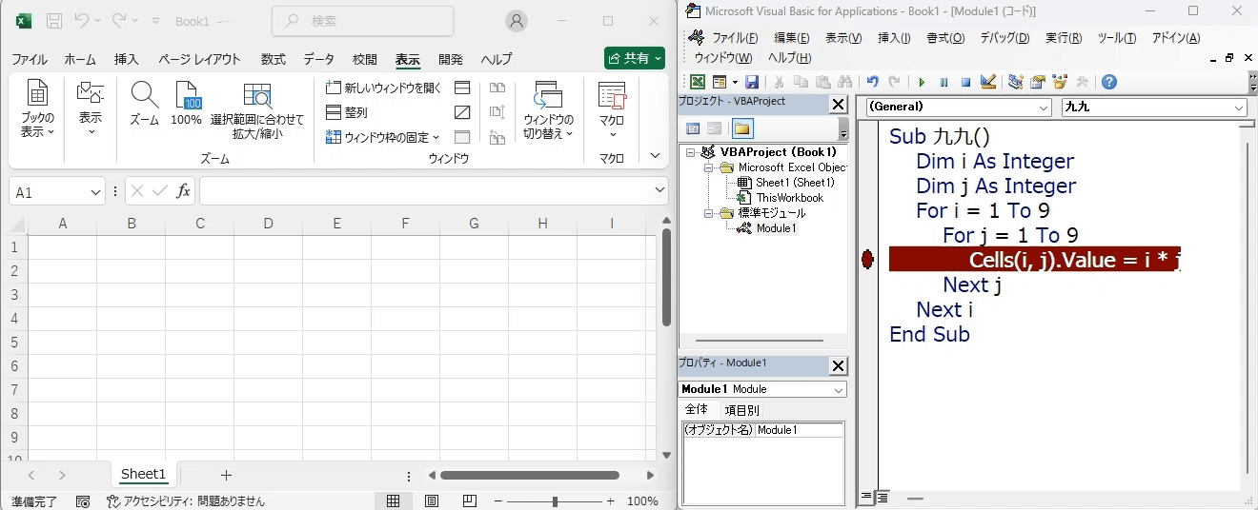Click the 共有 share button
1258x510 pixels.
click(x=635, y=58)
